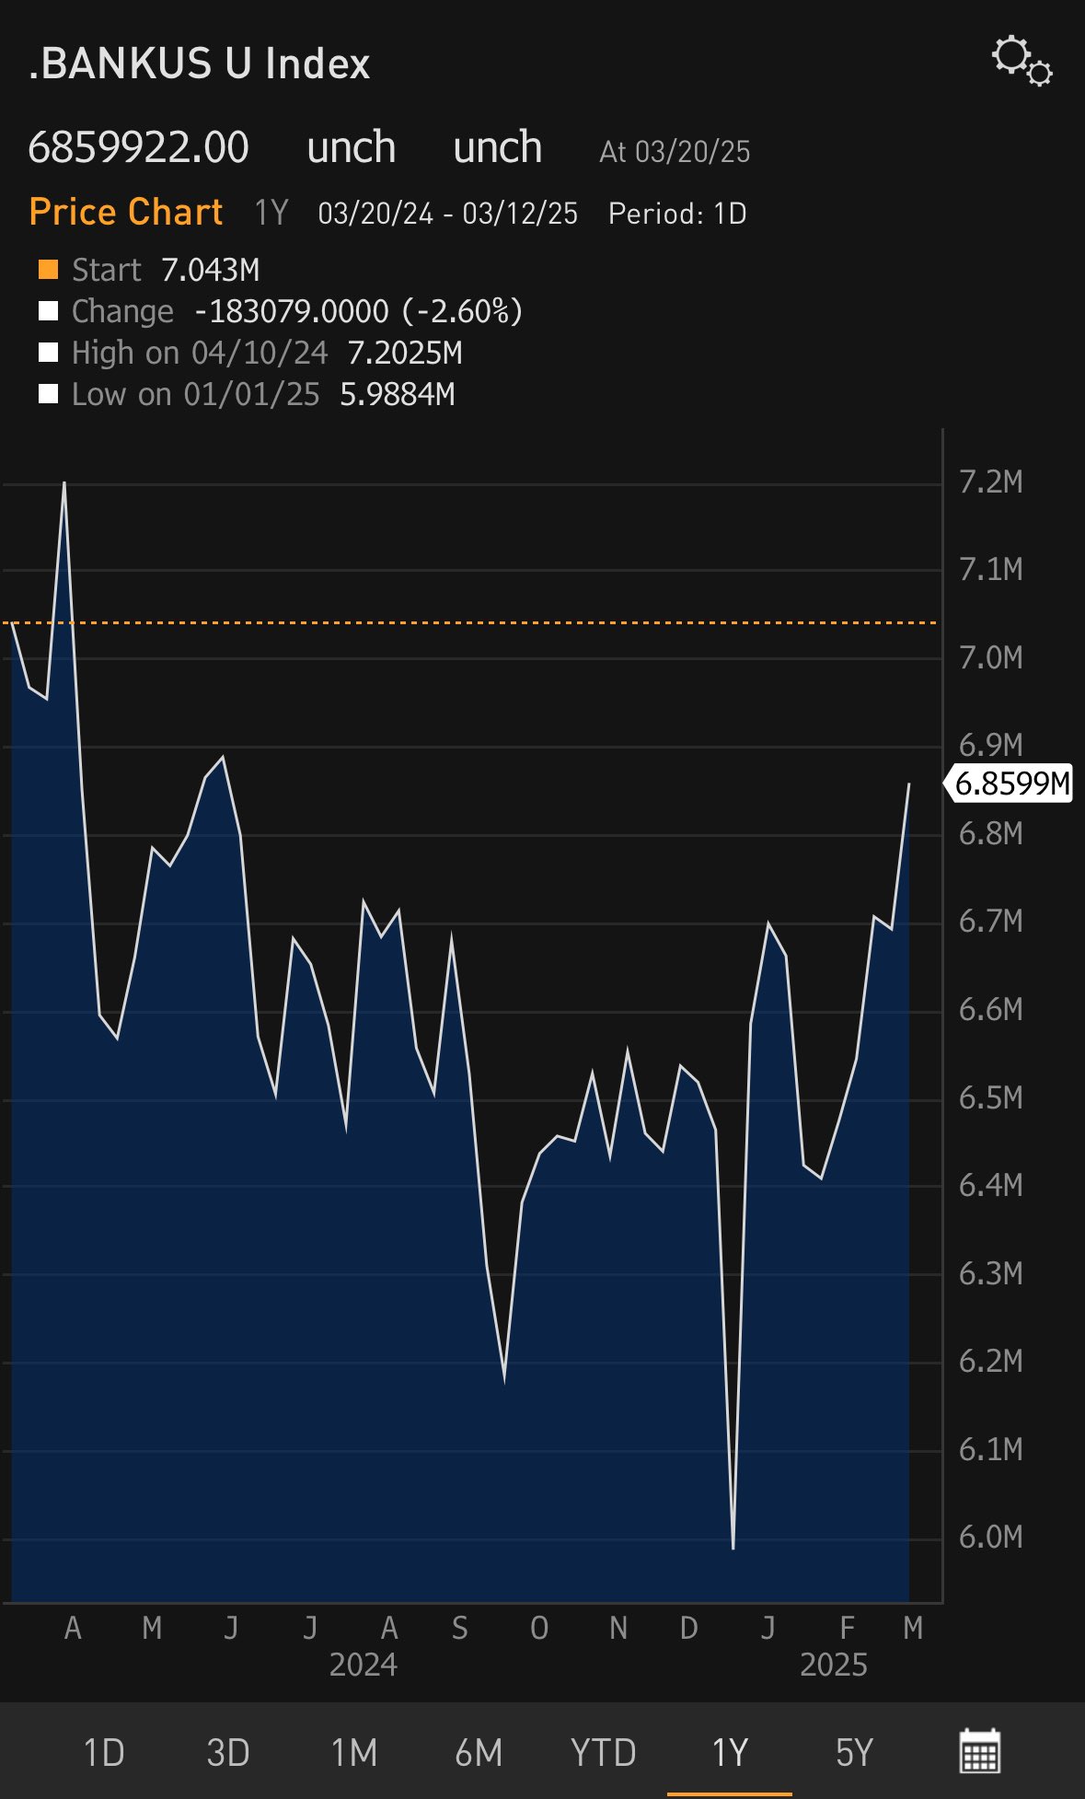Tap the Start value 7.043M
Viewport: 1085px width, 1799px height.
pyautogui.click(x=210, y=270)
